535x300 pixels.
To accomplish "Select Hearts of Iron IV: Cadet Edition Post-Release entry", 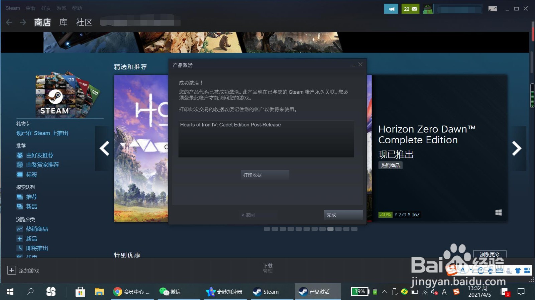I will tap(230, 125).
